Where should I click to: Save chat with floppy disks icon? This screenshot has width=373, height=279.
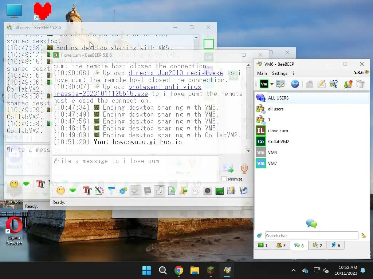(x=243, y=190)
